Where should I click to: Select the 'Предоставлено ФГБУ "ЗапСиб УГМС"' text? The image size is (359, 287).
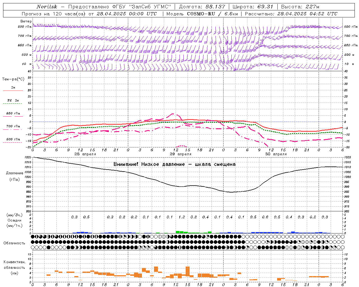[119, 7]
